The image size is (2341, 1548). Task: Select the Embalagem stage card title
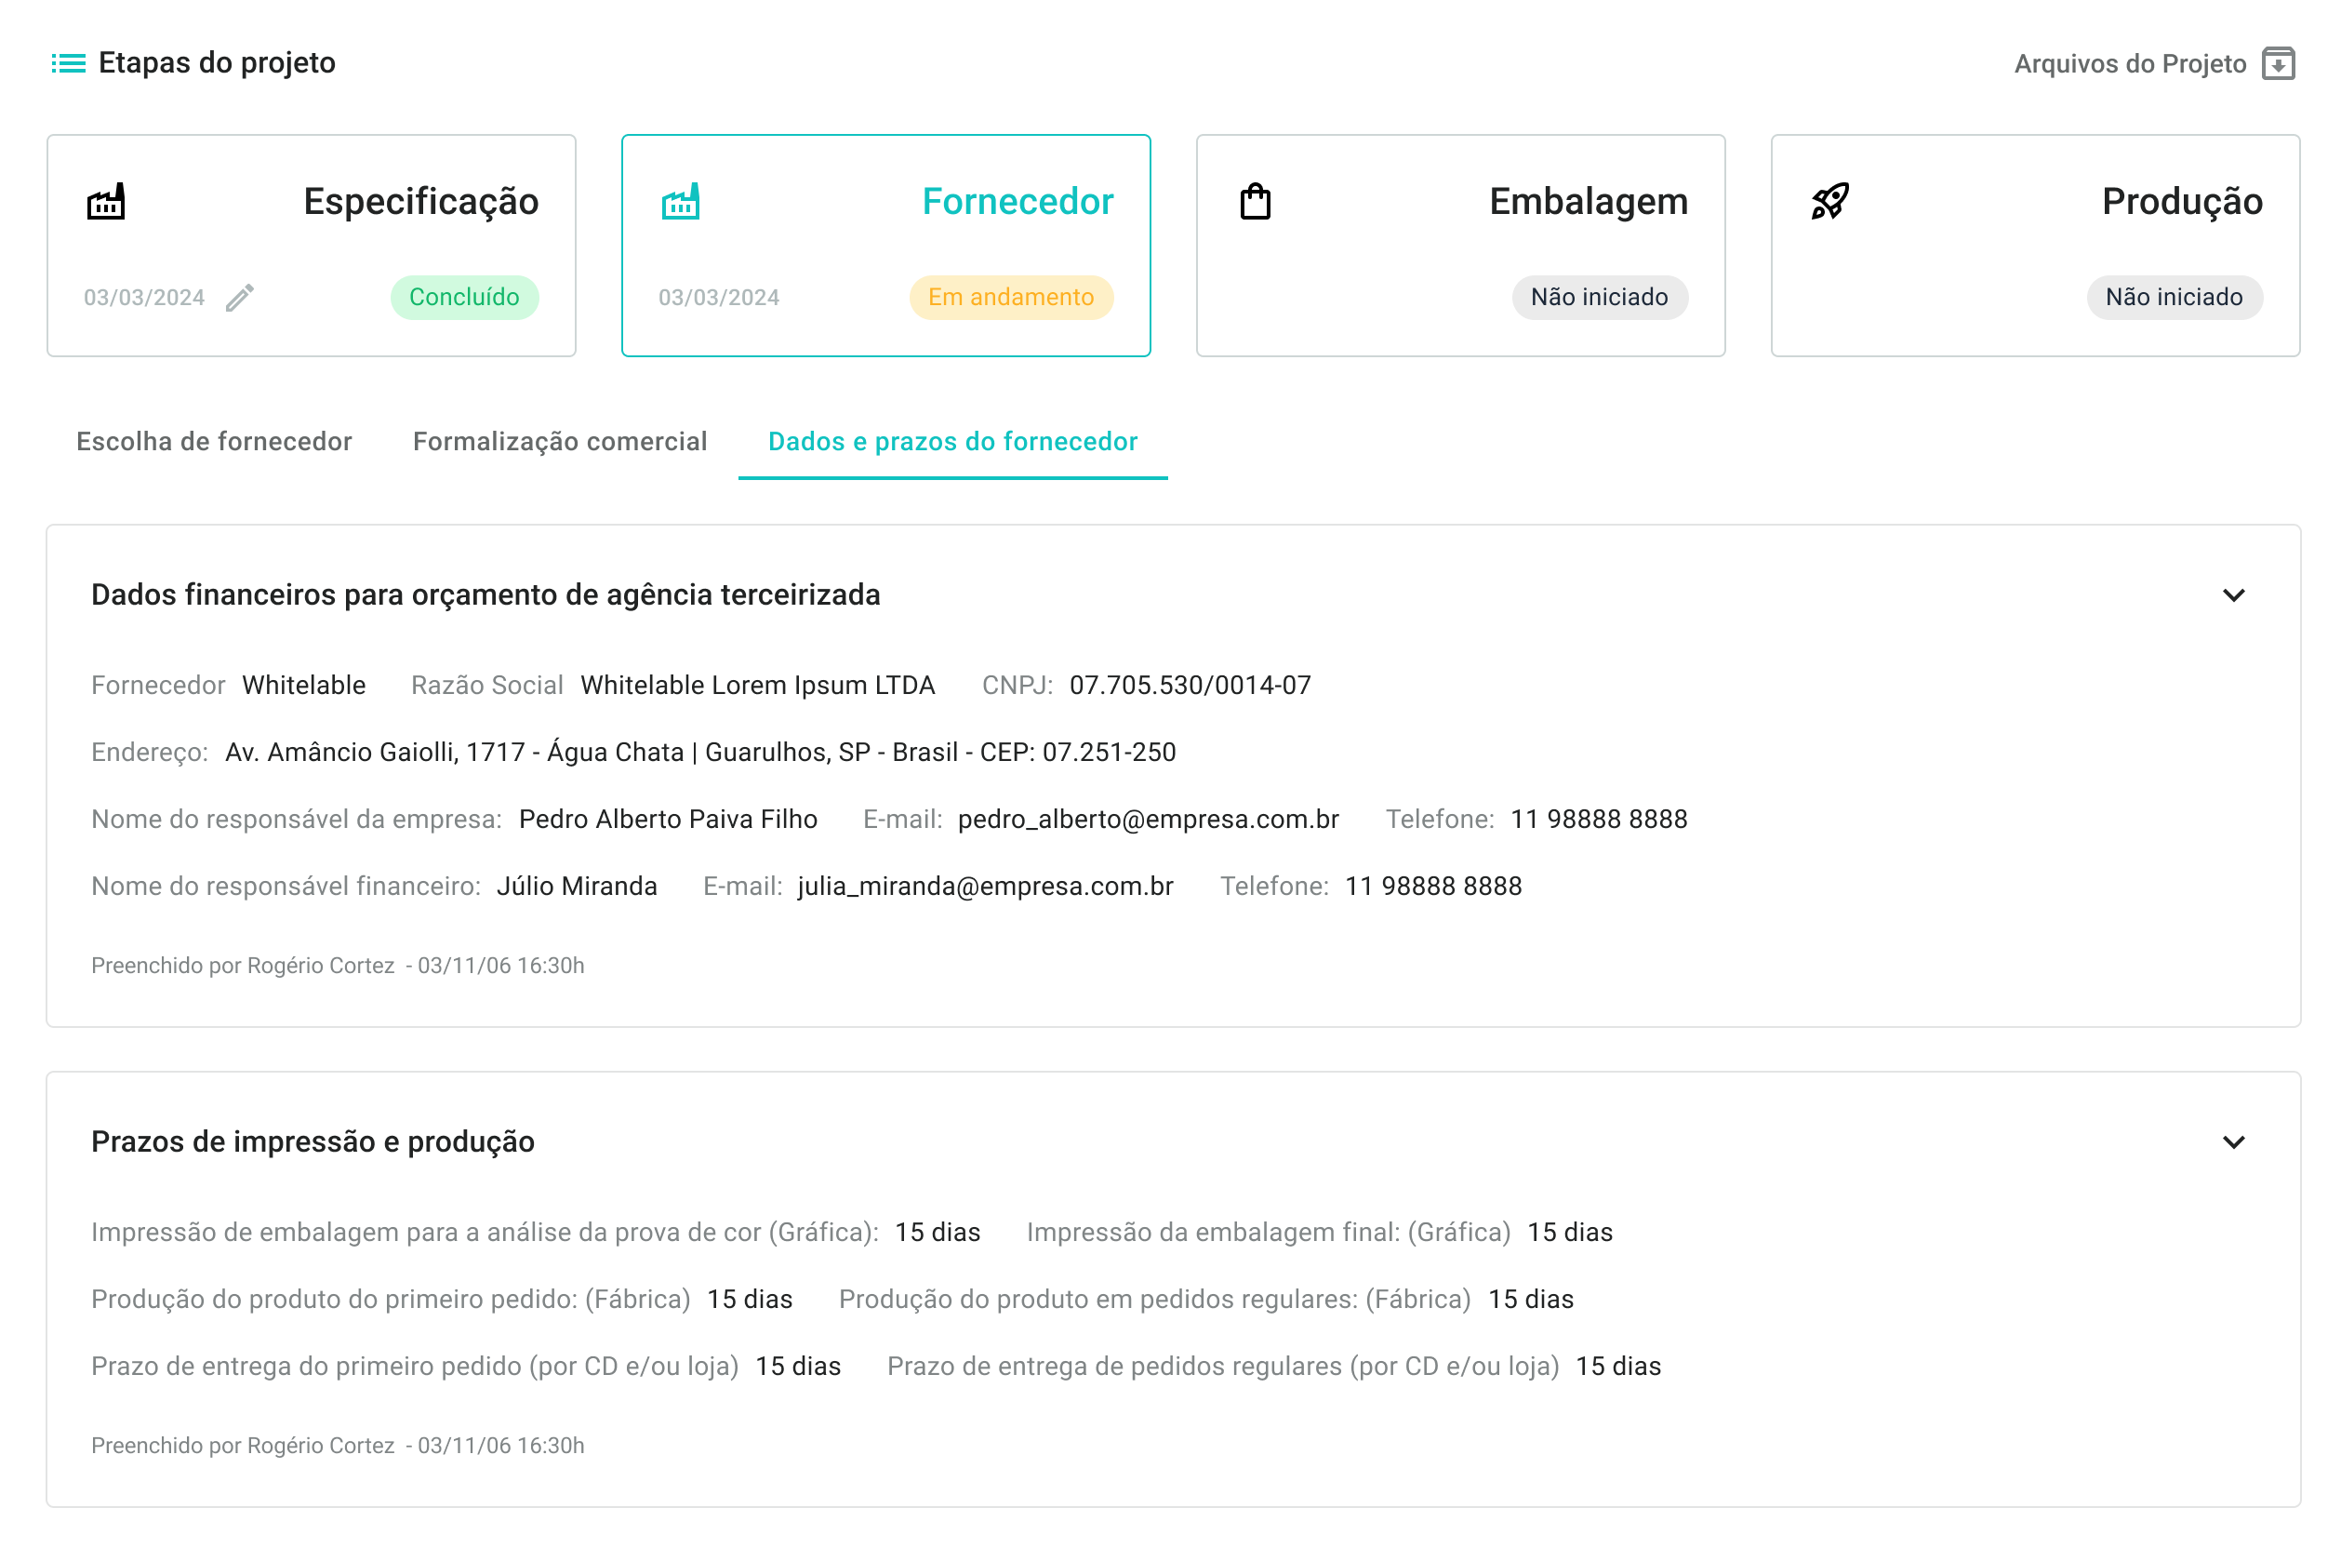(x=1588, y=201)
